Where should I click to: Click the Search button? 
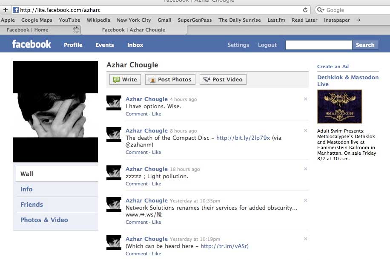(x=365, y=45)
